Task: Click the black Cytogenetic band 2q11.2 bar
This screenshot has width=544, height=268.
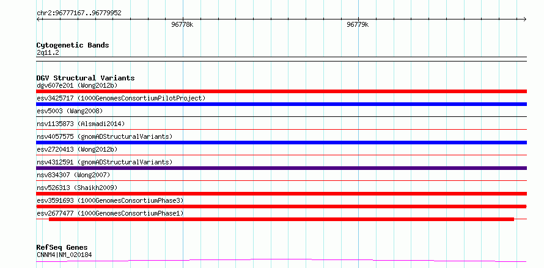Action: point(281,59)
